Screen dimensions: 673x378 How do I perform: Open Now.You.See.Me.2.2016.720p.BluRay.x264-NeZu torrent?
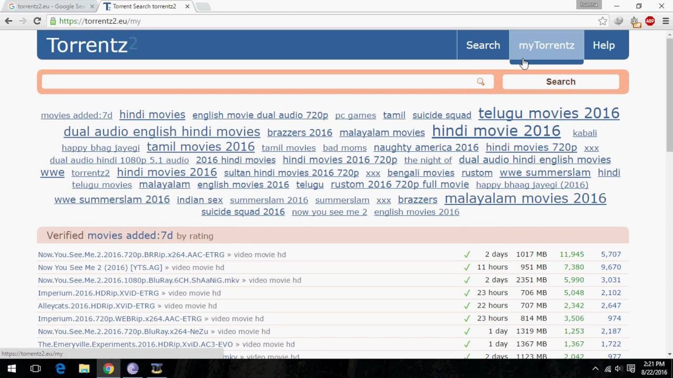click(x=123, y=331)
